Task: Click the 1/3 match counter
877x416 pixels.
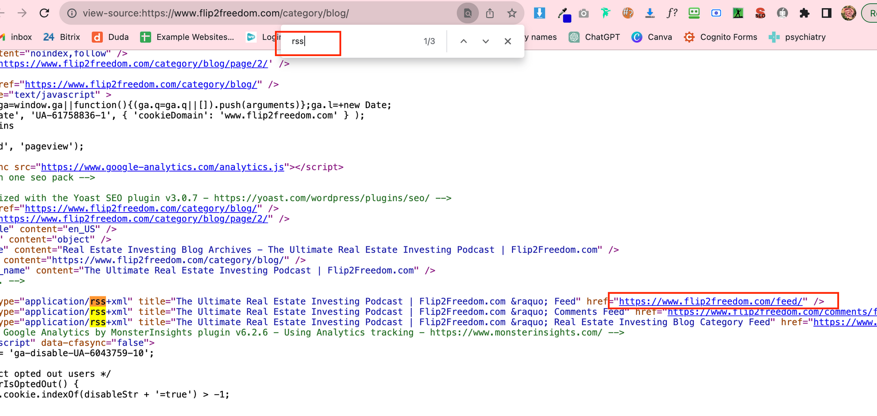Action: pos(429,41)
